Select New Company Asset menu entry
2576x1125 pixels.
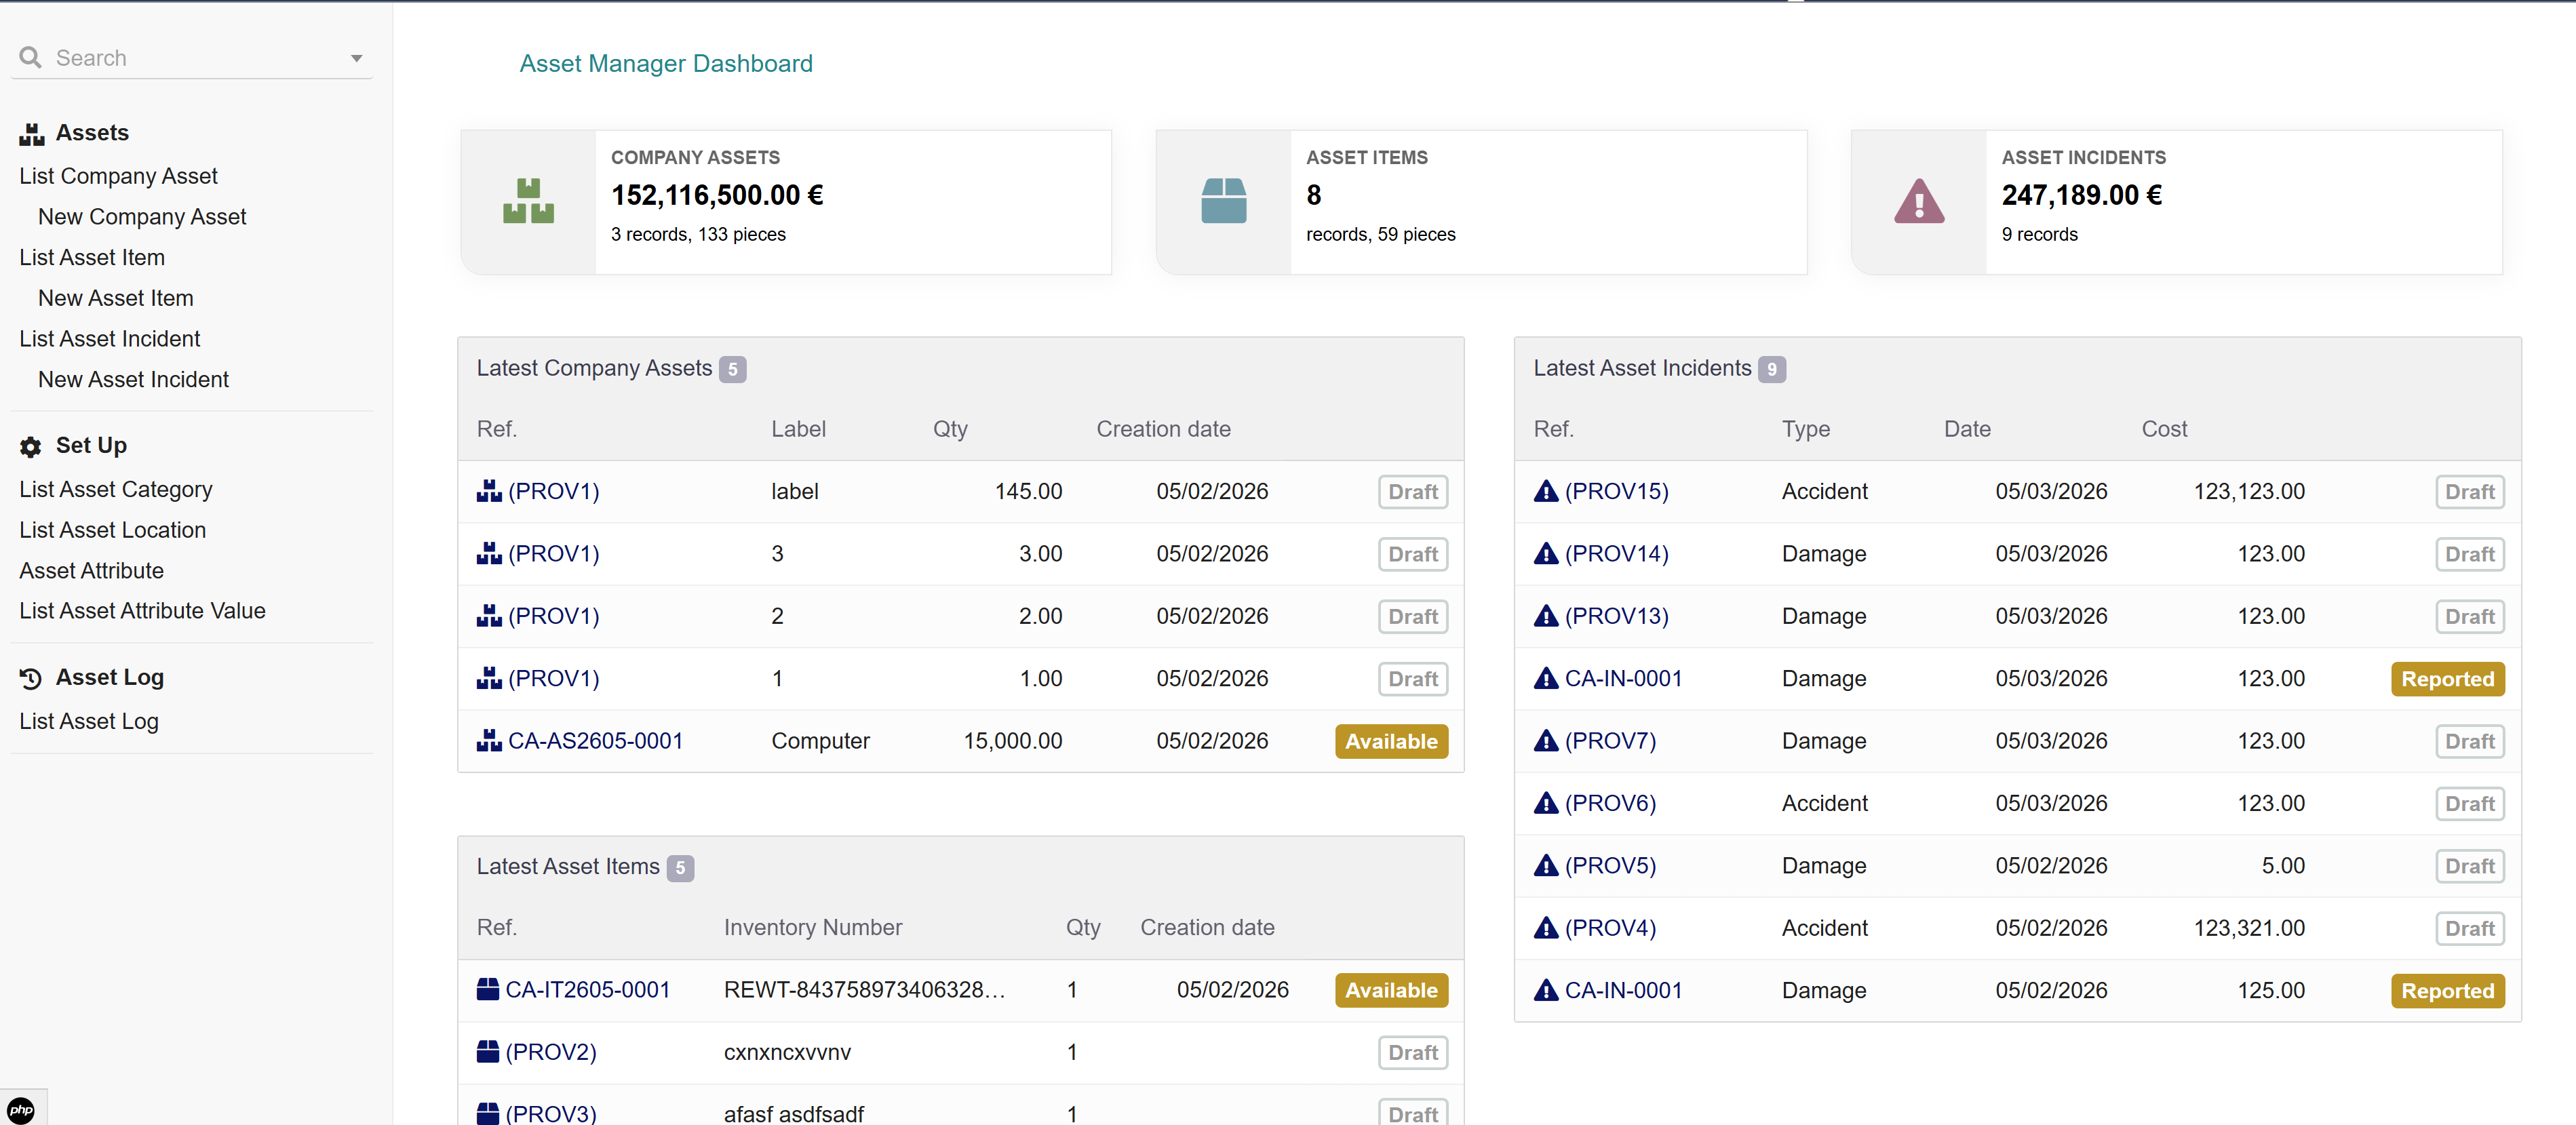click(142, 217)
